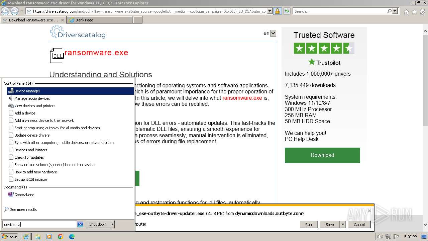Click in the start menu search box

39,224
